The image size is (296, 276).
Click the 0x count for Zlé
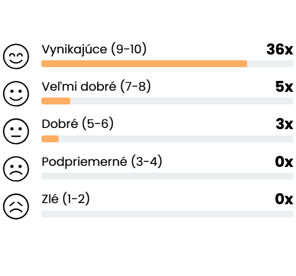(x=284, y=199)
